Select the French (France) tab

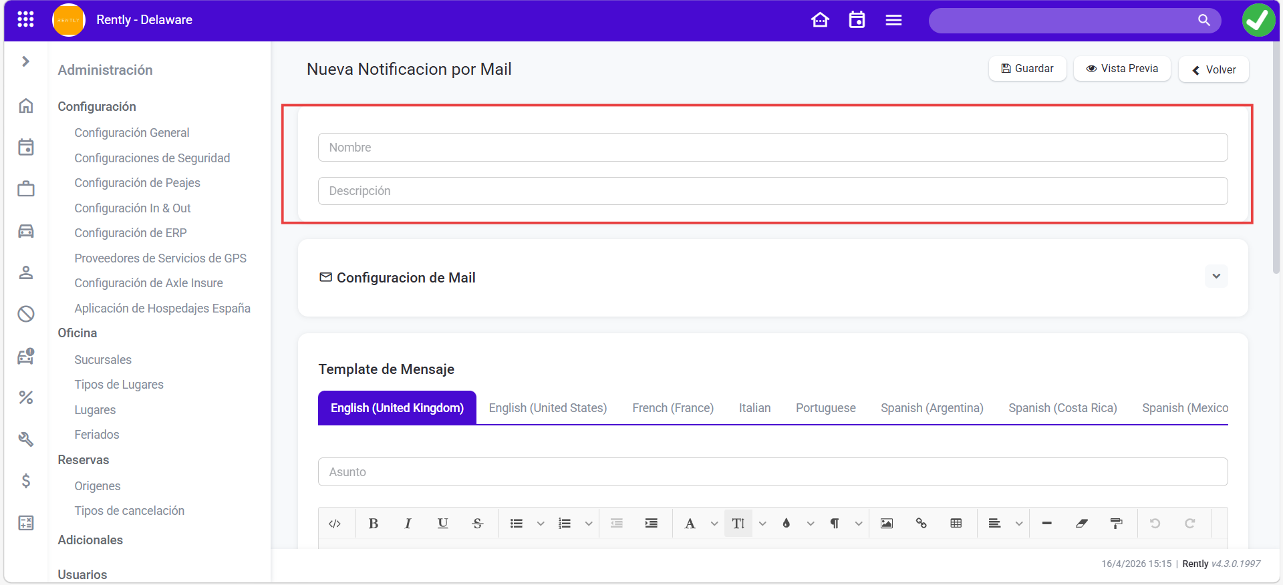[672, 408]
